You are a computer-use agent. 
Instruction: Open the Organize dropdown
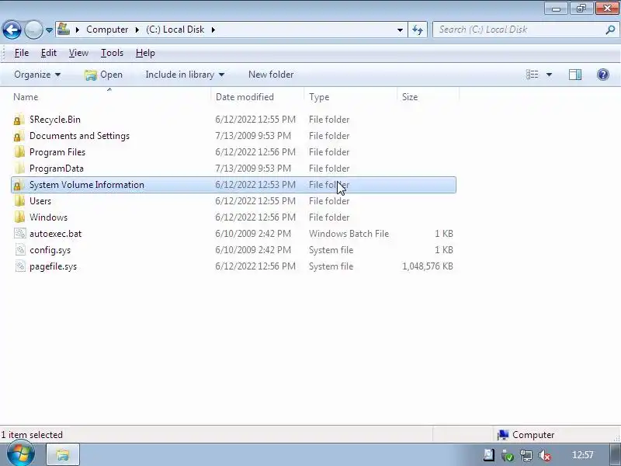tap(37, 75)
